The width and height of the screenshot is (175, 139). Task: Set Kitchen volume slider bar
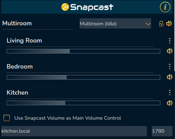(83, 103)
